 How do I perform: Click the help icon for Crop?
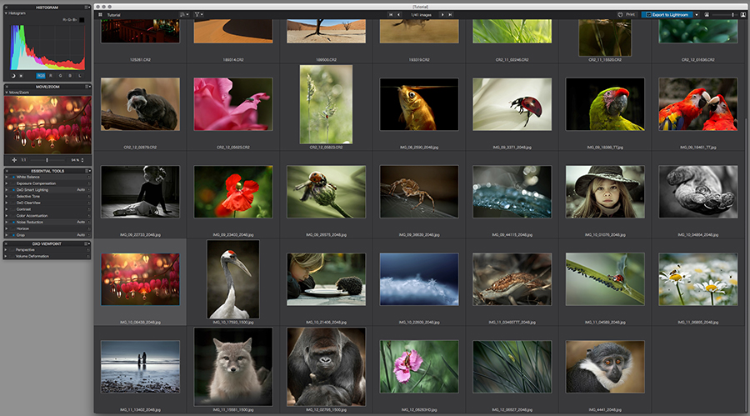click(x=88, y=235)
